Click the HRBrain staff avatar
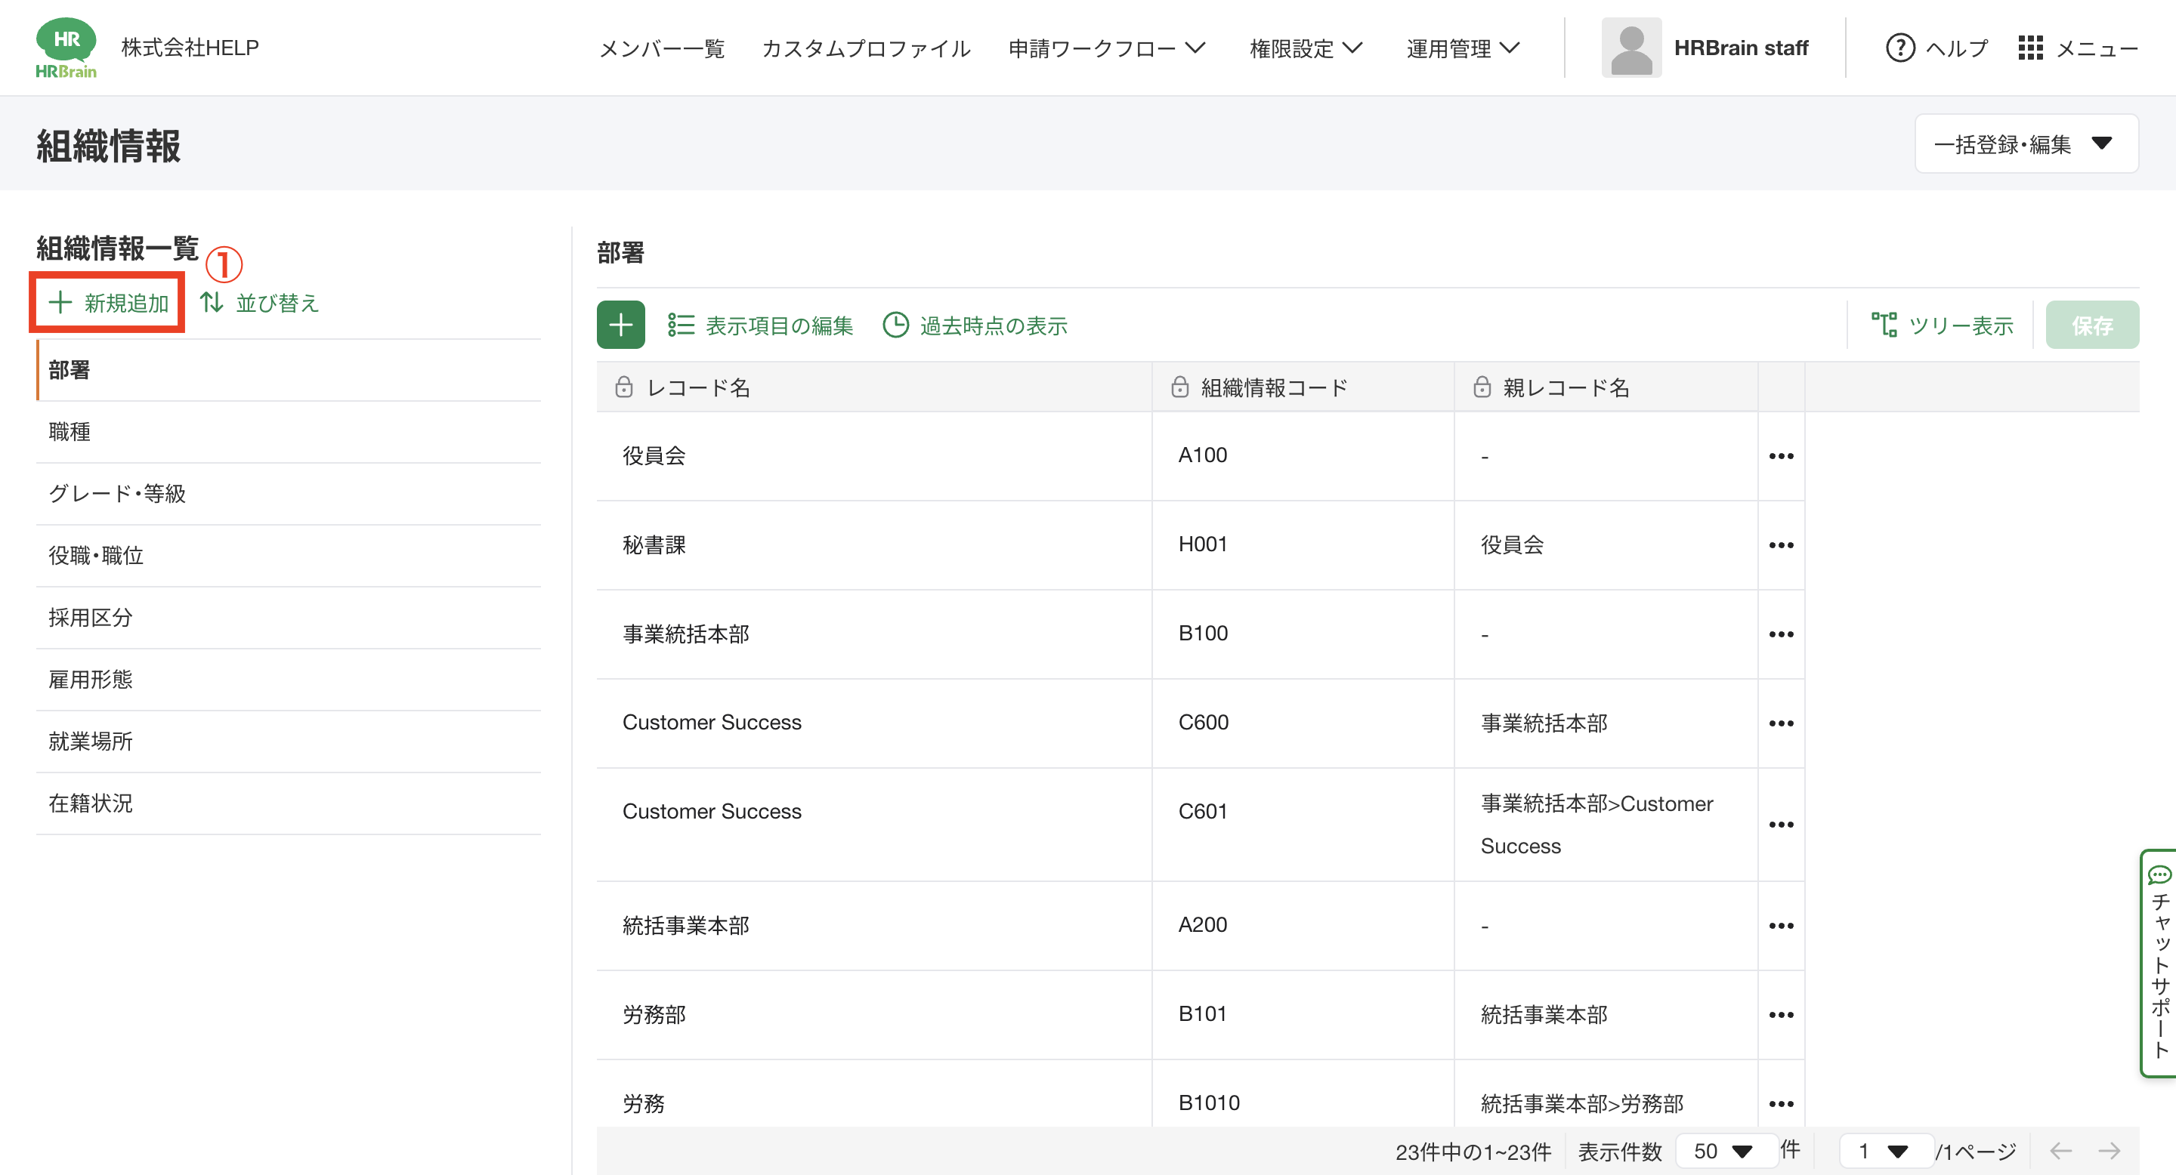This screenshot has width=2176, height=1175. pyautogui.click(x=1631, y=48)
